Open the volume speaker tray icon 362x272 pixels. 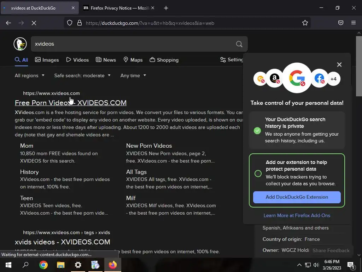point(316,265)
